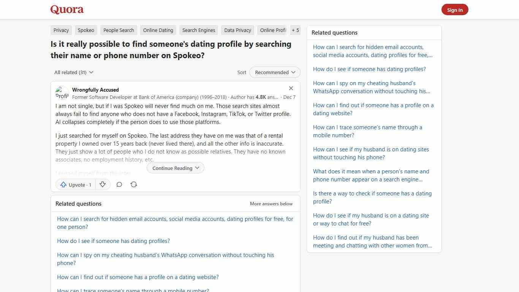Click the Wrongfully Accused author name
This screenshot has width=519, height=292.
pos(95,90)
